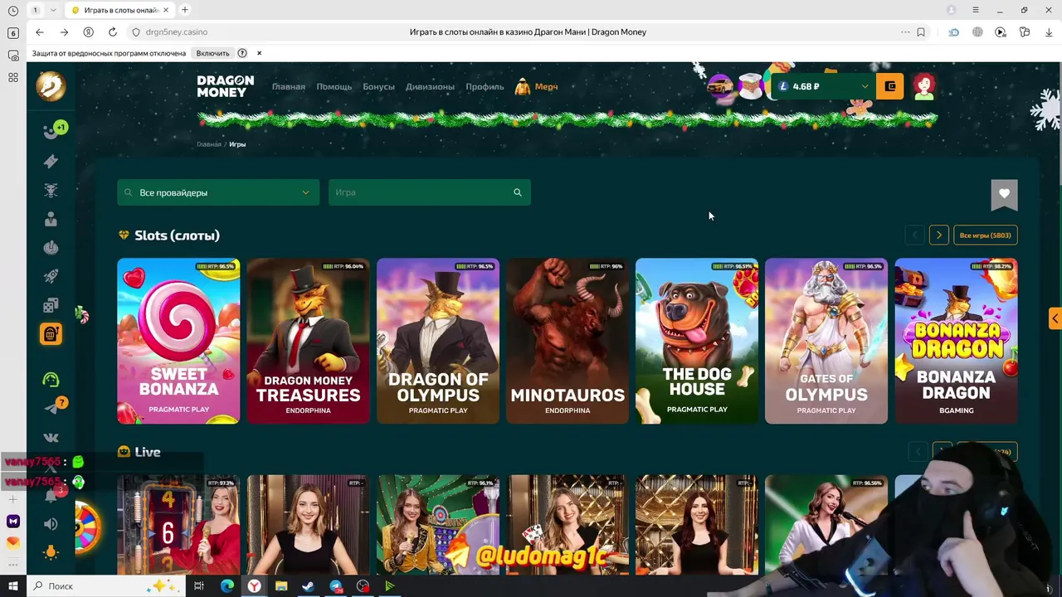Open the dice game in sidebar

(51, 305)
